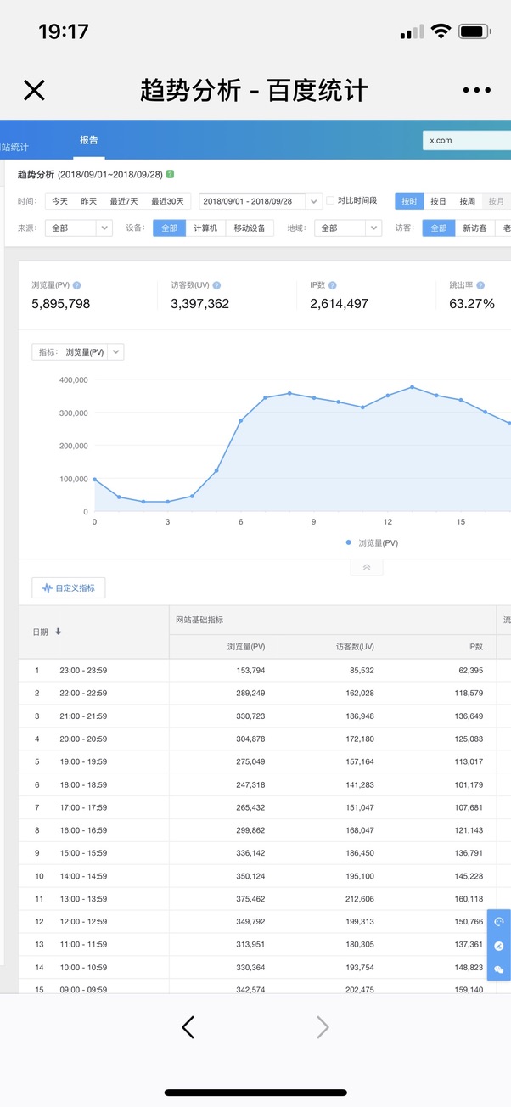The image size is (511, 1107).
Task: Click the help icon beside 访客数(UV)
Action: 216,286
